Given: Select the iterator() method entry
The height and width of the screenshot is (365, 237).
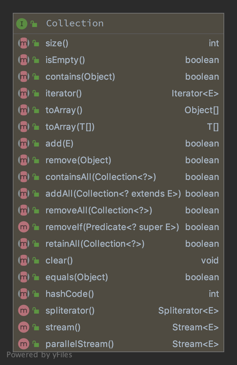Looking at the screenshot, I should coord(63,93).
